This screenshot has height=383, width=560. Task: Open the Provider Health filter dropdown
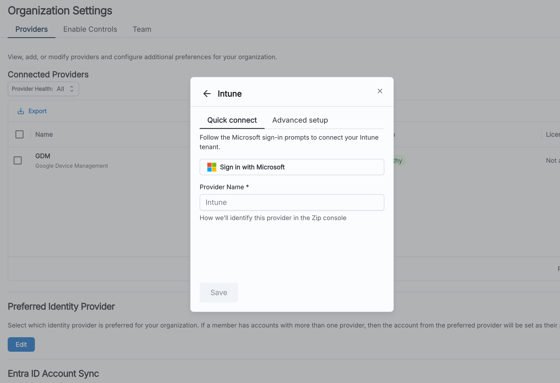point(43,89)
